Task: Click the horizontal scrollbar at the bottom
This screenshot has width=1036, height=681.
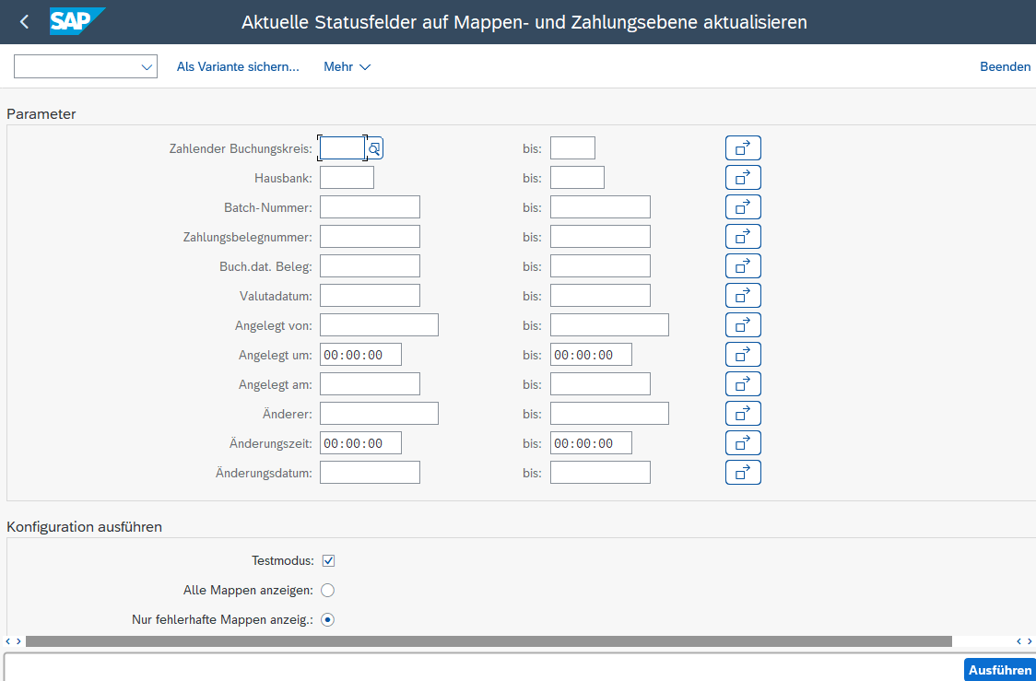Action: tap(489, 641)
